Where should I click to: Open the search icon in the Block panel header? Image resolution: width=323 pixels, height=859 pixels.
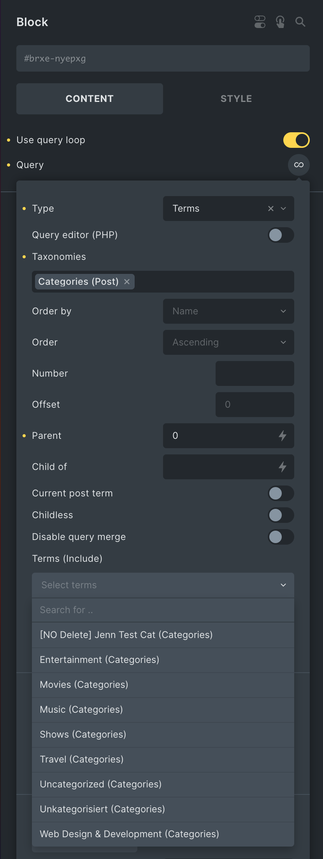[x=300, y=22]
